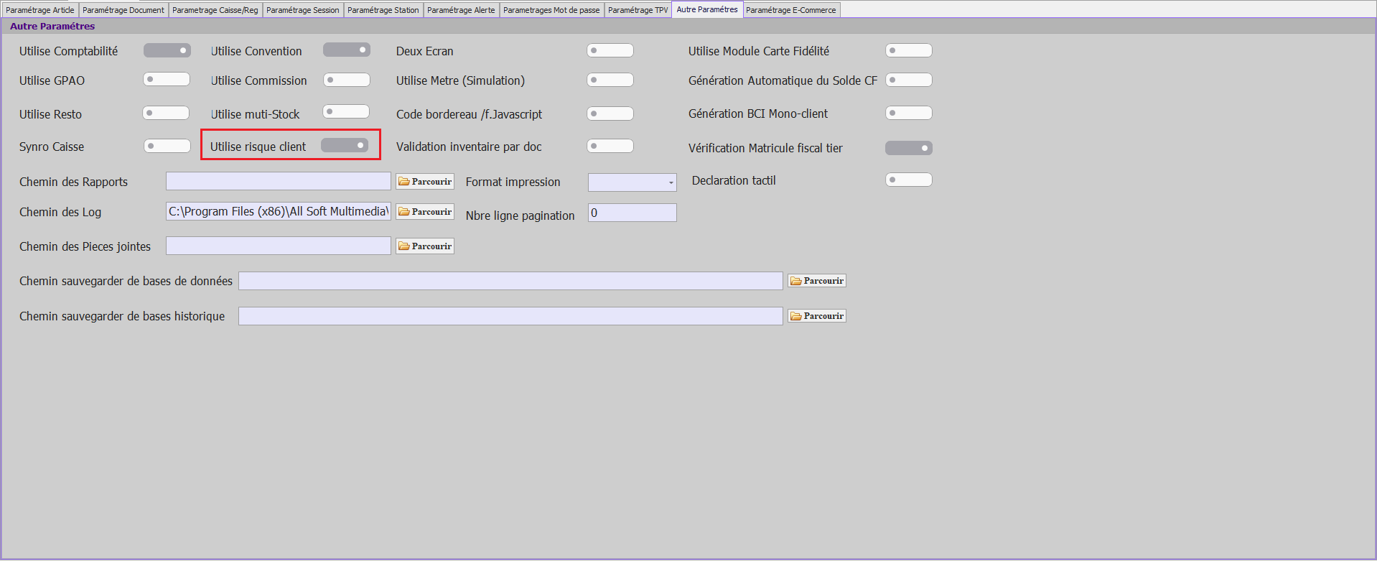
Task: Open the Paramétrage E-Commerce tab
Action: 791,10
